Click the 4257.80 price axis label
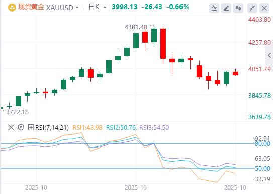Image resolution: width=273 pixels, height=194 pixels. [259, 43]
